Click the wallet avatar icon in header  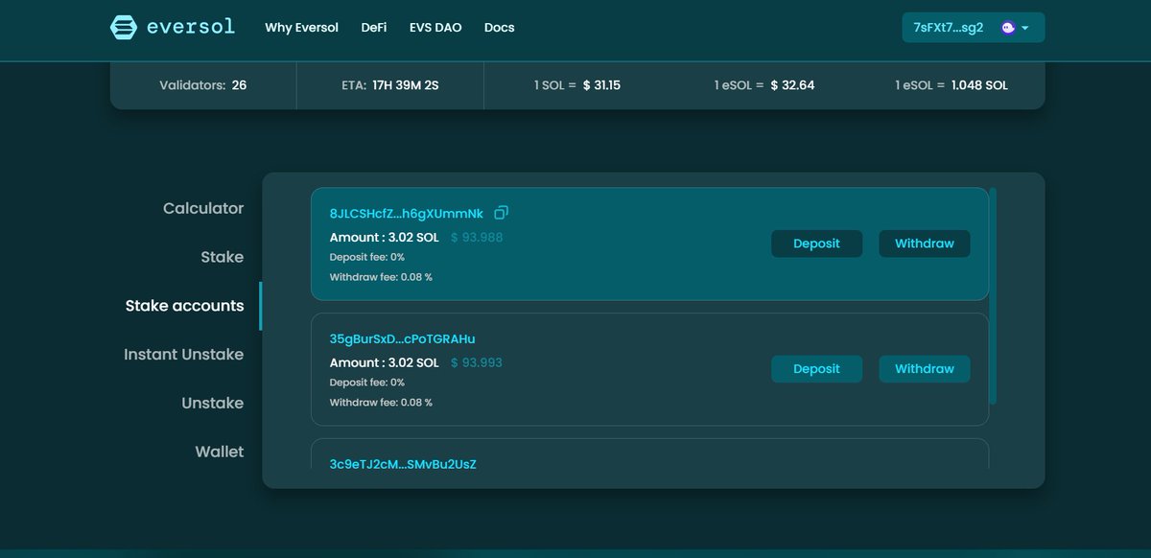[x=1008, y=28]
